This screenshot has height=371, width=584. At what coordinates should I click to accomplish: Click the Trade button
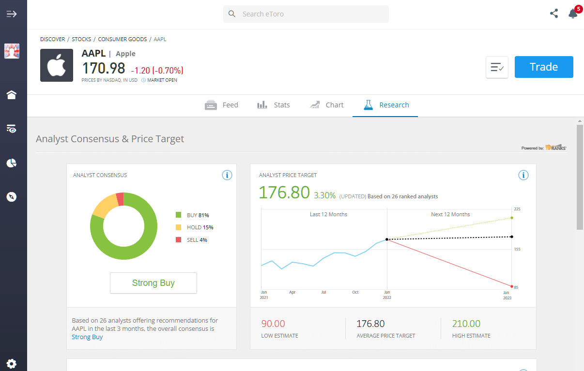544,67
